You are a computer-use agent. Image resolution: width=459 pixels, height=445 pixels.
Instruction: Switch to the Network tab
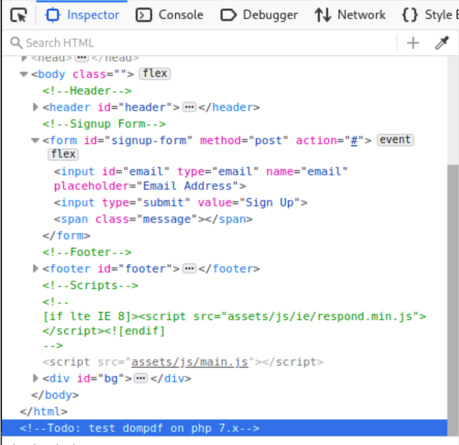pyautogui.click(x=350, y=15)
